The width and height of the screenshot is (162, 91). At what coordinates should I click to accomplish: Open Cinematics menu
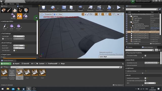pos(99,8)
